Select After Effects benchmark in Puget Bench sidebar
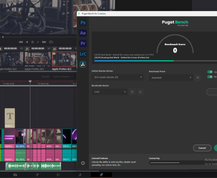The width and height of the screenshot is (217, 178). [83, 33]
